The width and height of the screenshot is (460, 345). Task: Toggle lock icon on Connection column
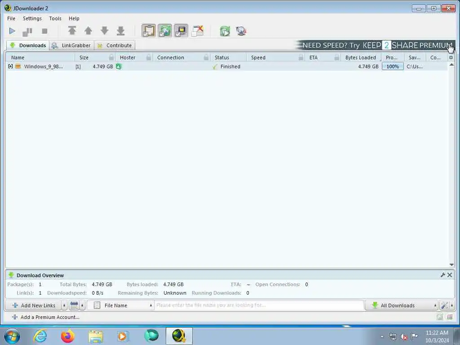(x=206, y=57)
